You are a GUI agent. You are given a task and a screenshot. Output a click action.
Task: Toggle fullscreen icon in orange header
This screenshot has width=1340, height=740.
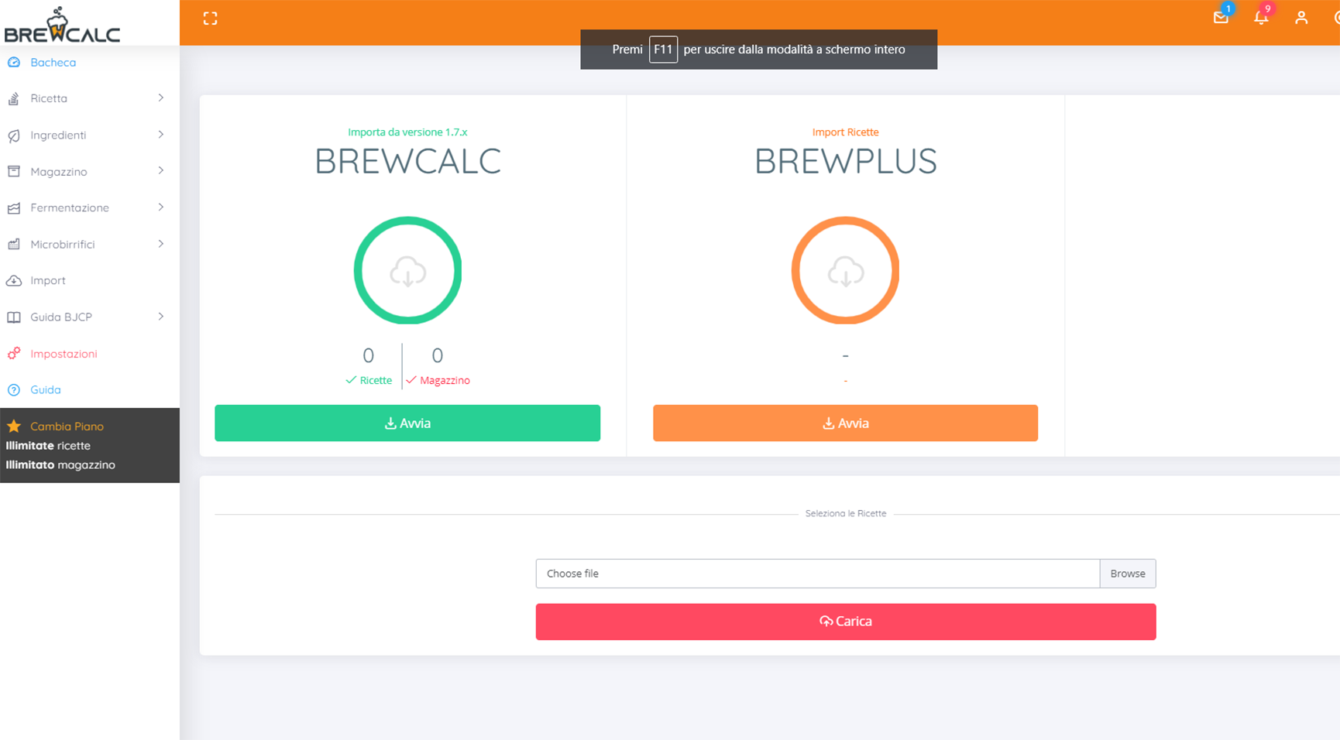[x=210, y=19]
